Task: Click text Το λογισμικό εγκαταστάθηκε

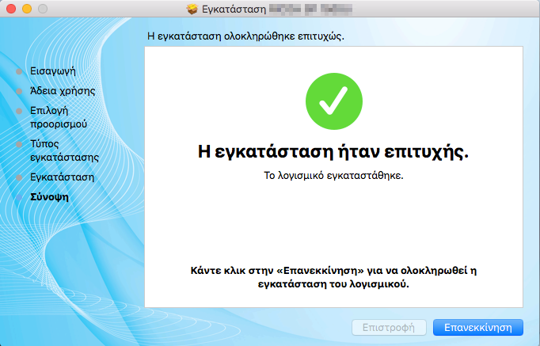Action: pyautogui.click(x=333, y=176)
